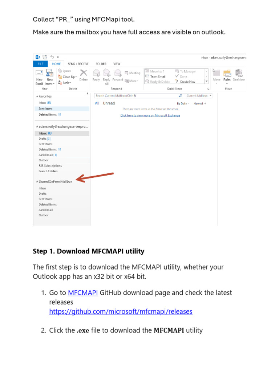
Task: Open the VIEW tab
Action: click(117, 64)
